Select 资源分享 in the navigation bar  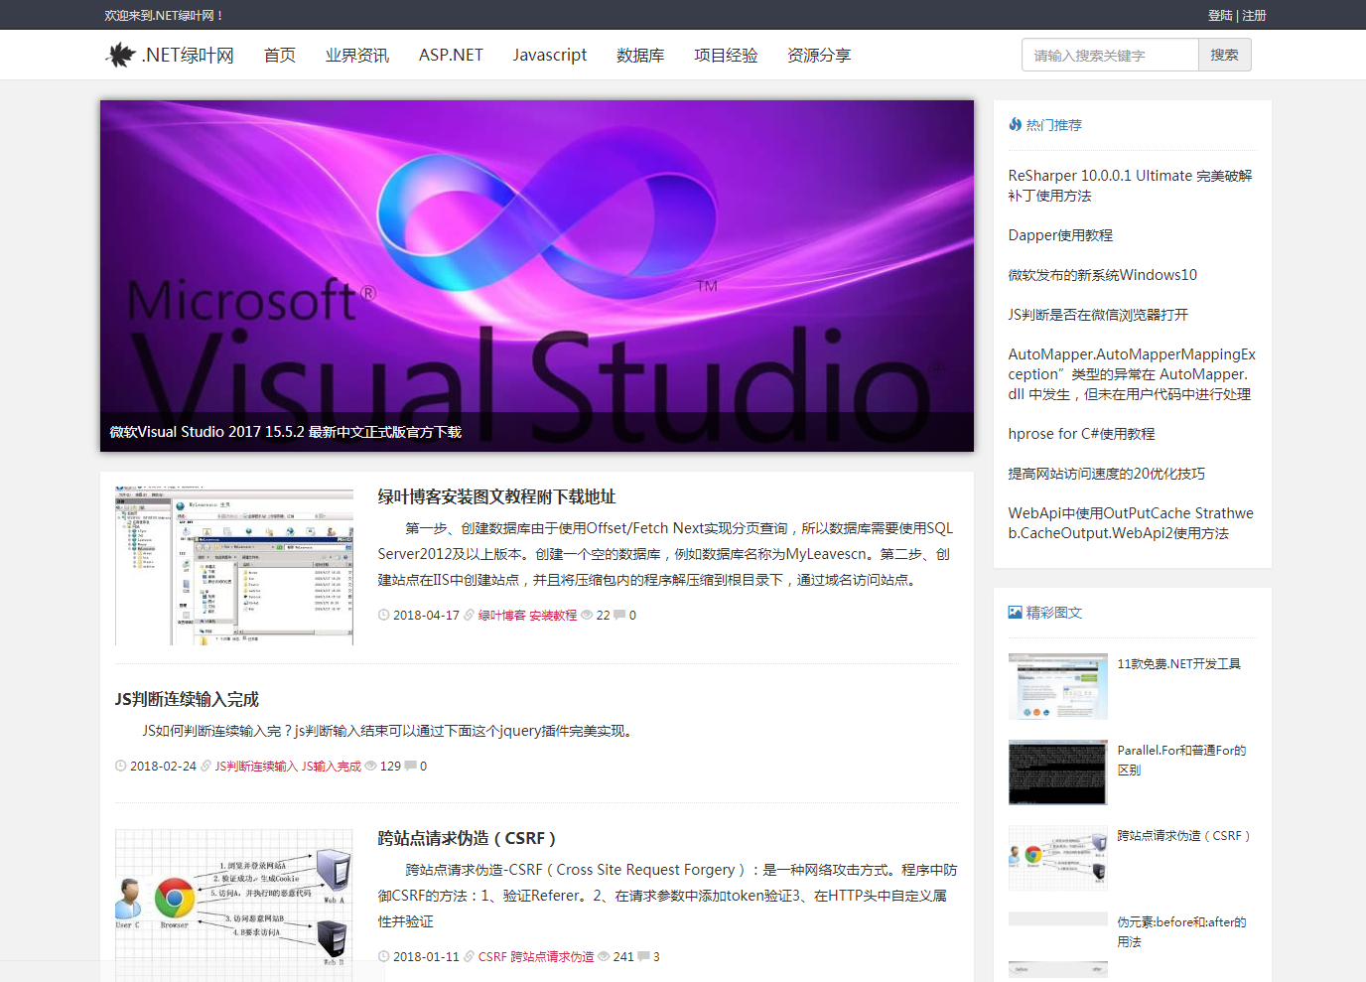coord(819,56)
